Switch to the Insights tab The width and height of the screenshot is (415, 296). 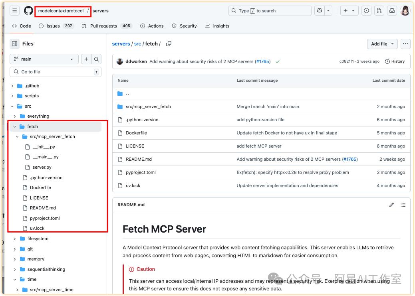point(217,26)
